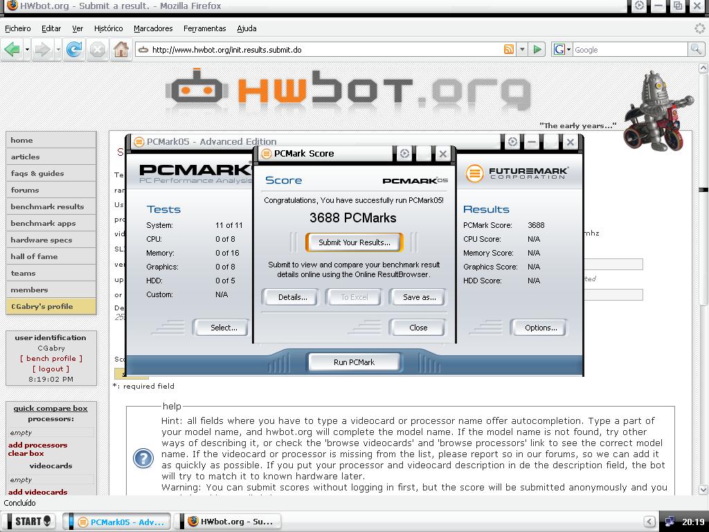Click the Google search engine icon
The height and width of the screenshot is (532, 709).
click(x=559, y=49)
